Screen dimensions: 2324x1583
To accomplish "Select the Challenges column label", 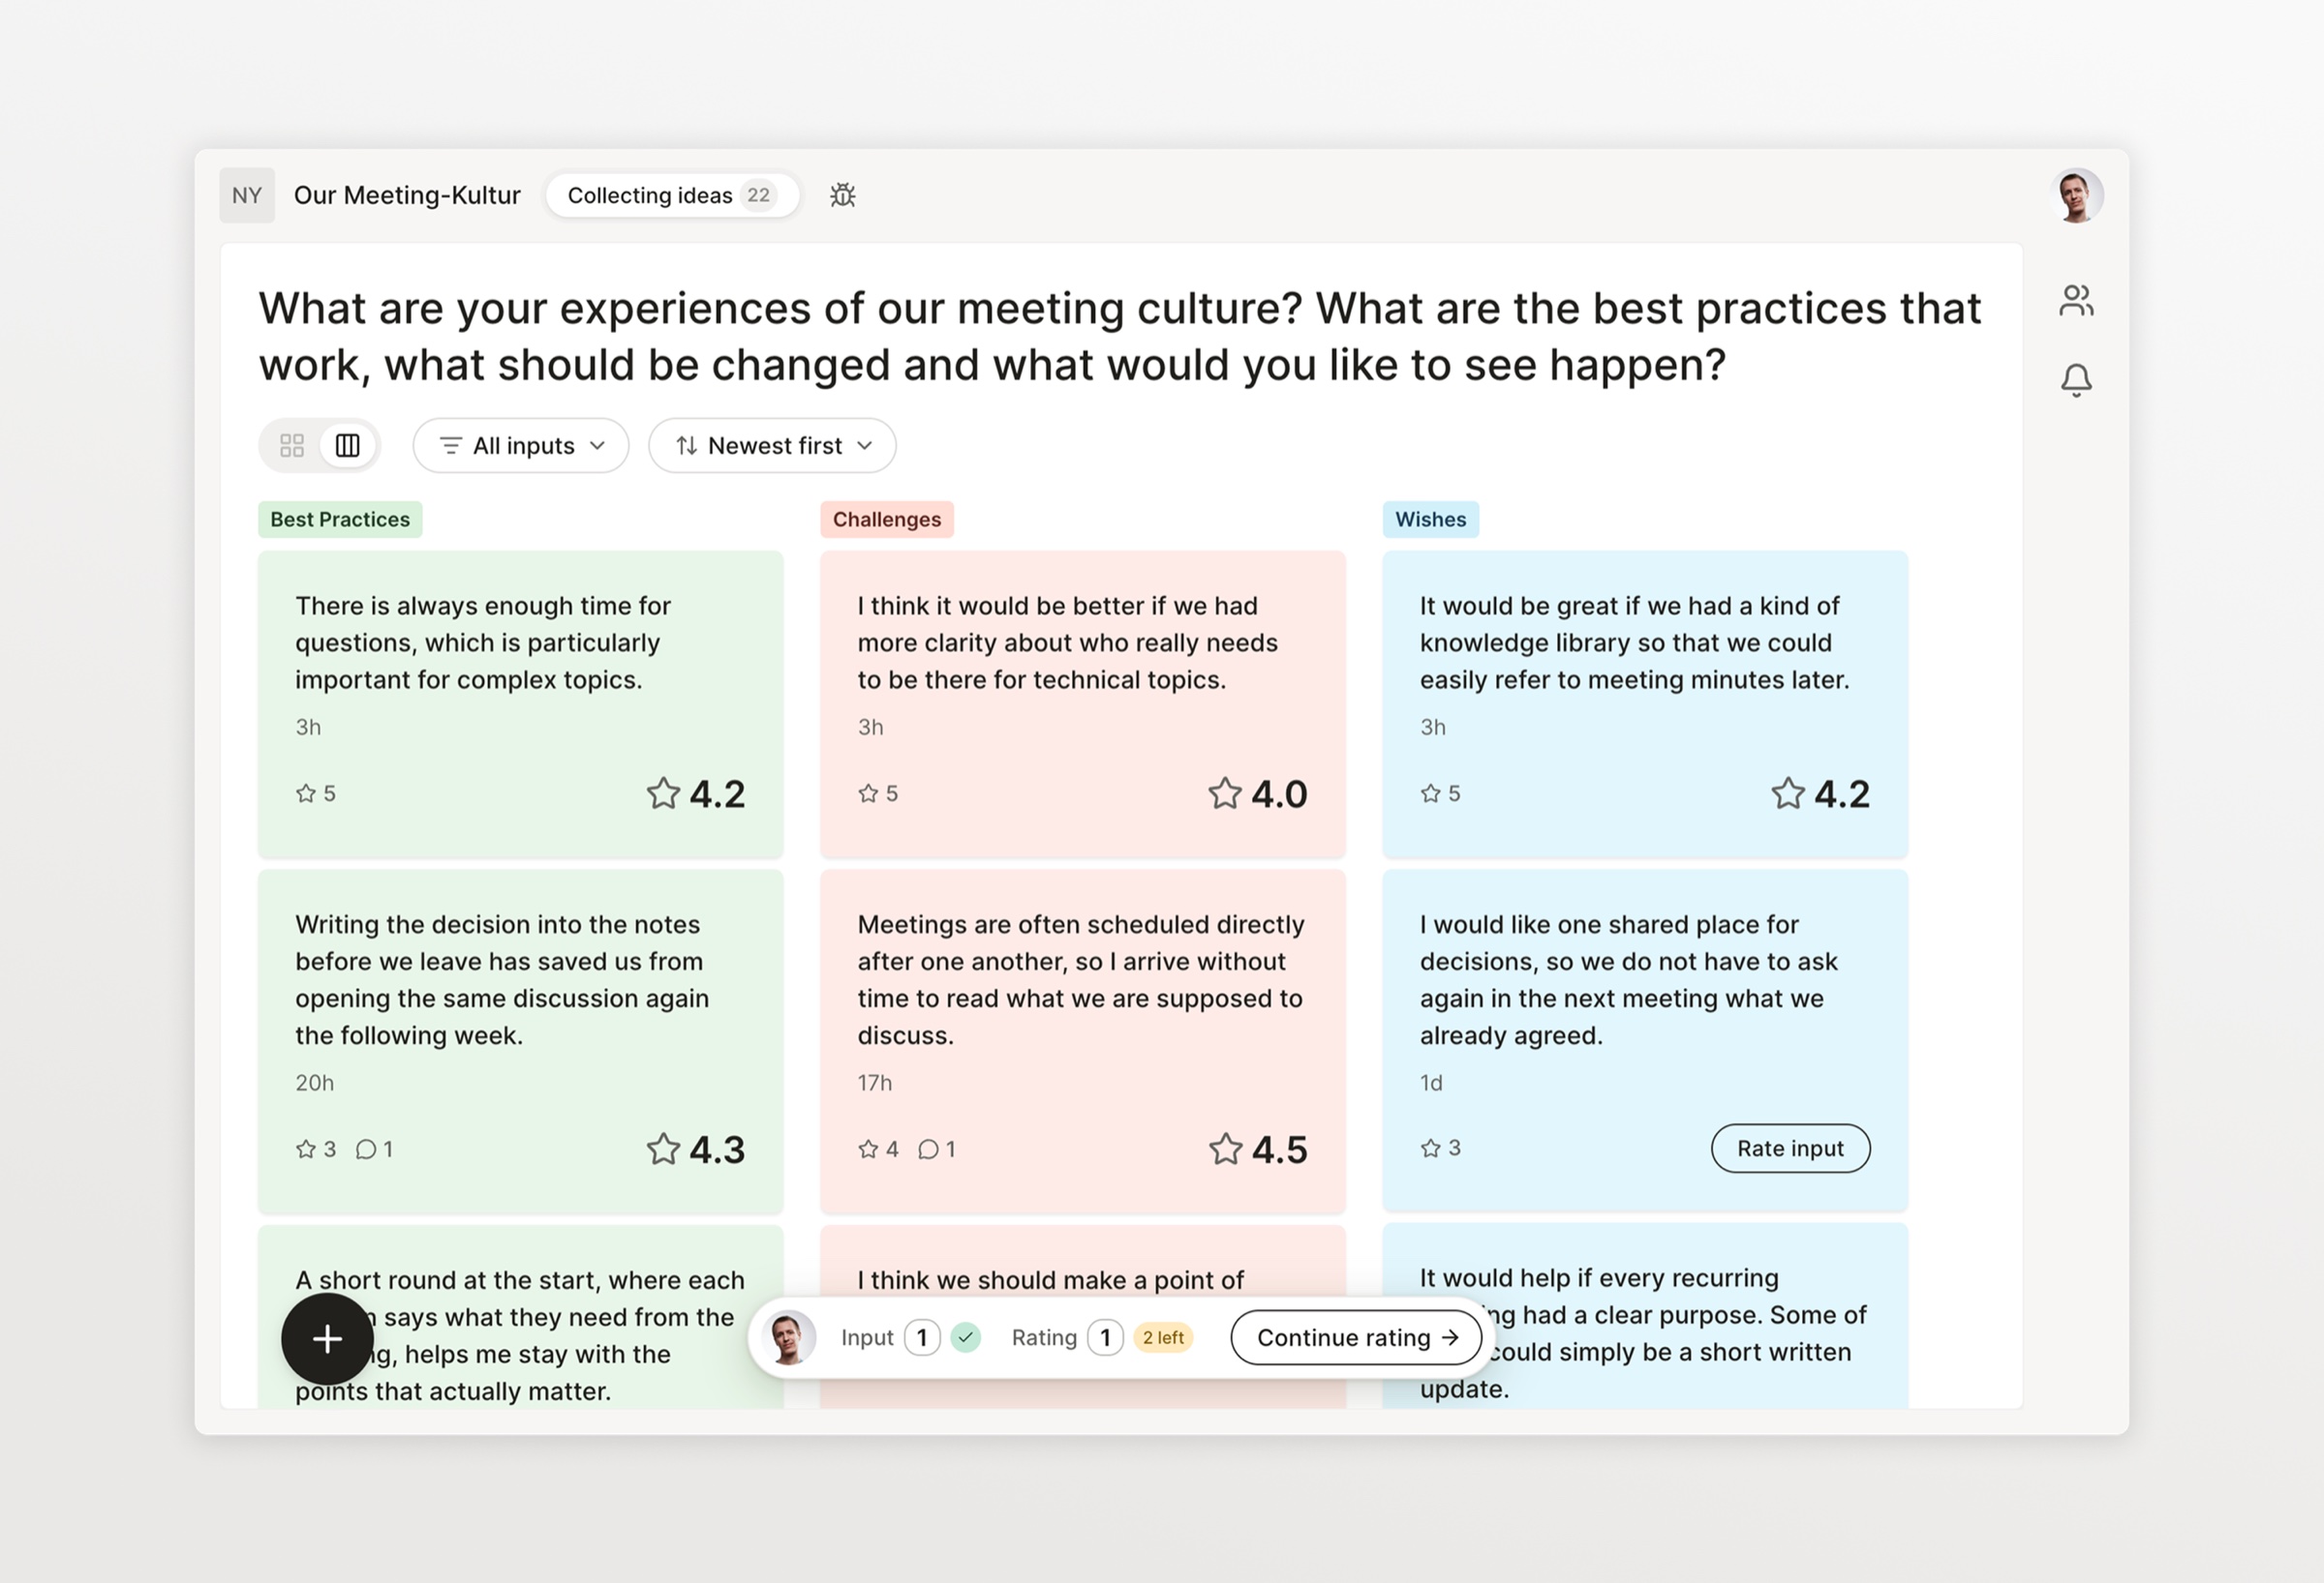I will pos(887,520).
